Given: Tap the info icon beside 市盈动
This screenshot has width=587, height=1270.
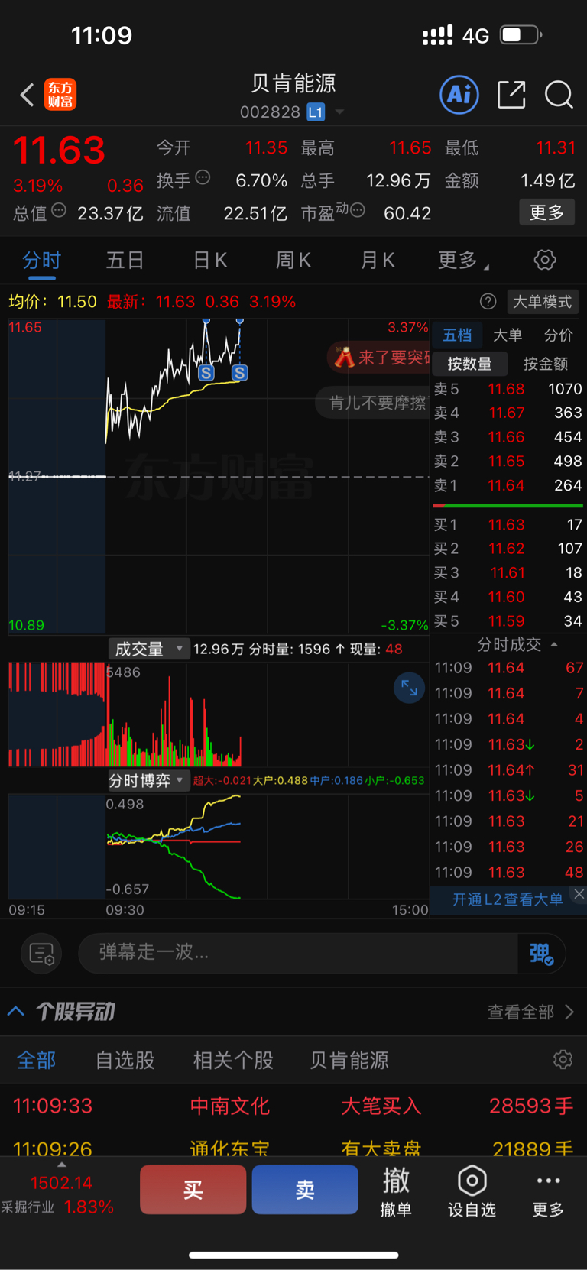Looking at the screenshot, I should point(357,210).
